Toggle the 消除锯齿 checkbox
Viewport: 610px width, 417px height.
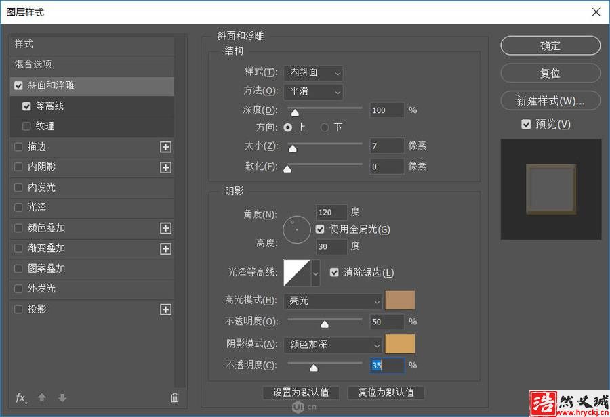point(334,272)
